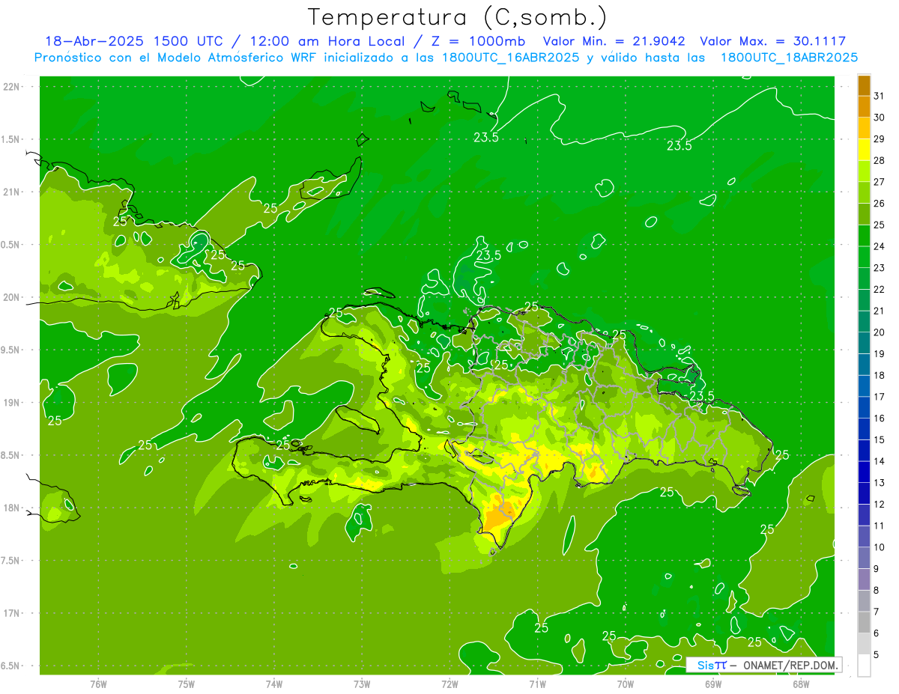The width and height of the screenshot is (899, 694).
Task: Click the legend value "28"
Action: pyautogui.click(x=880, y=160)
